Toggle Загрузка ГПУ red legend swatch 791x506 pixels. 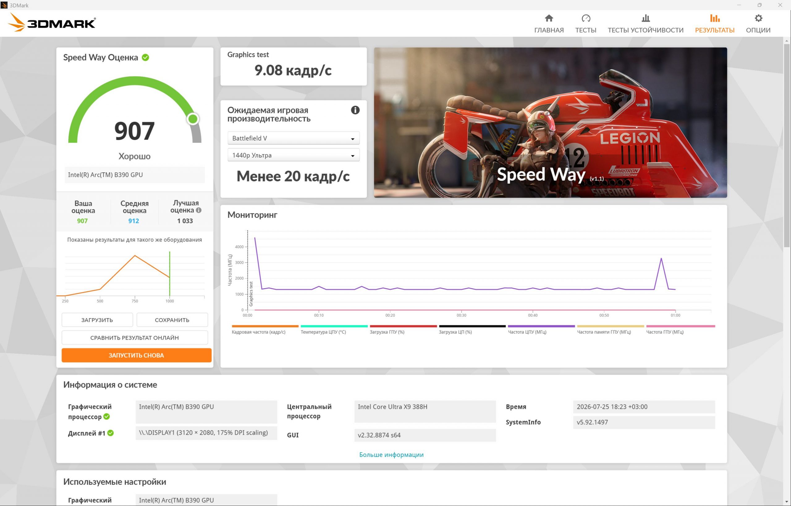[x=403, y=326]
